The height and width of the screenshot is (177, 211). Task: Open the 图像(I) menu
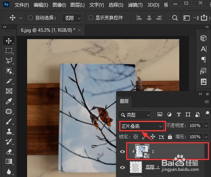click(x=59, y=5)
